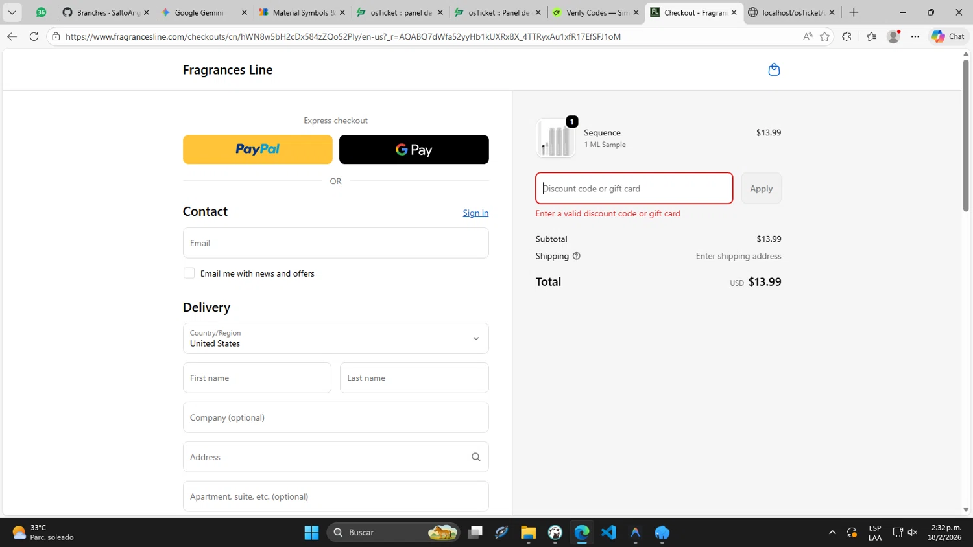Image resolution: width=973 pixels, height=547 pixels.
Task: Go back with browser back arrow
Action: (x=12, y=36)
